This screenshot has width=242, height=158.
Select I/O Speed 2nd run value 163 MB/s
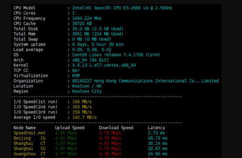[82, 107]
